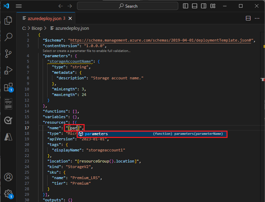Click line number 17 in the gutter
The width and height of the screenshot is (265, 202).
[x=27, y=128]
